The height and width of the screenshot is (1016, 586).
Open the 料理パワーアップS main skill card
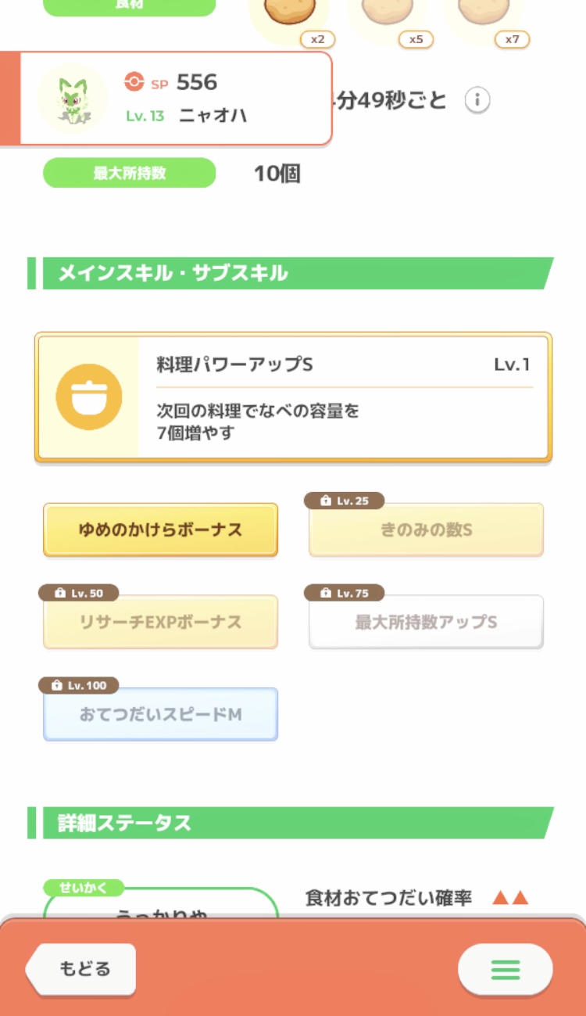tap(344, 397)
